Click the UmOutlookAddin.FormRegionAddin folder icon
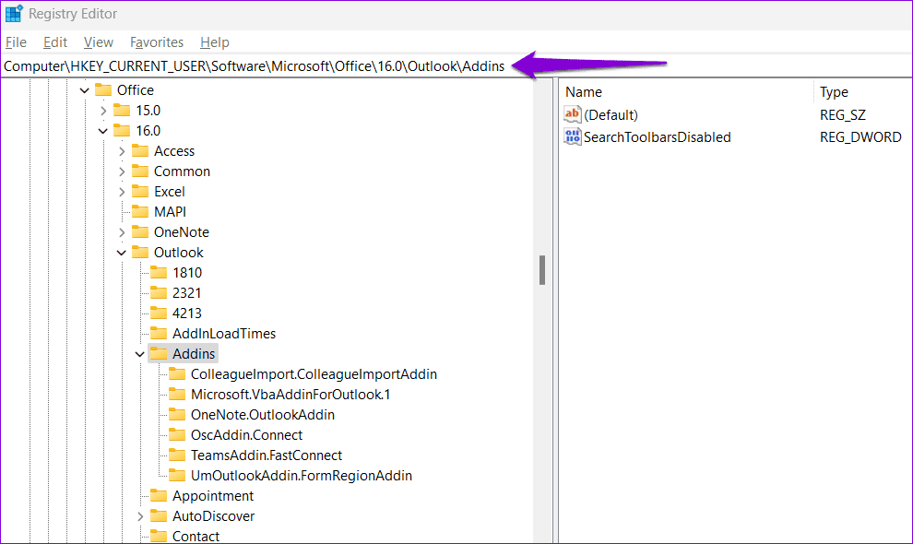The height and width of the screenshot is (544, 913). coord(177,475)
